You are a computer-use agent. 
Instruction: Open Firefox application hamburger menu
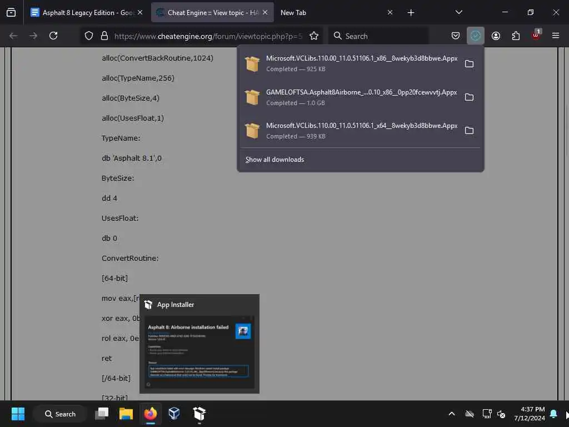pyautogui.click(x=556, y=36)
